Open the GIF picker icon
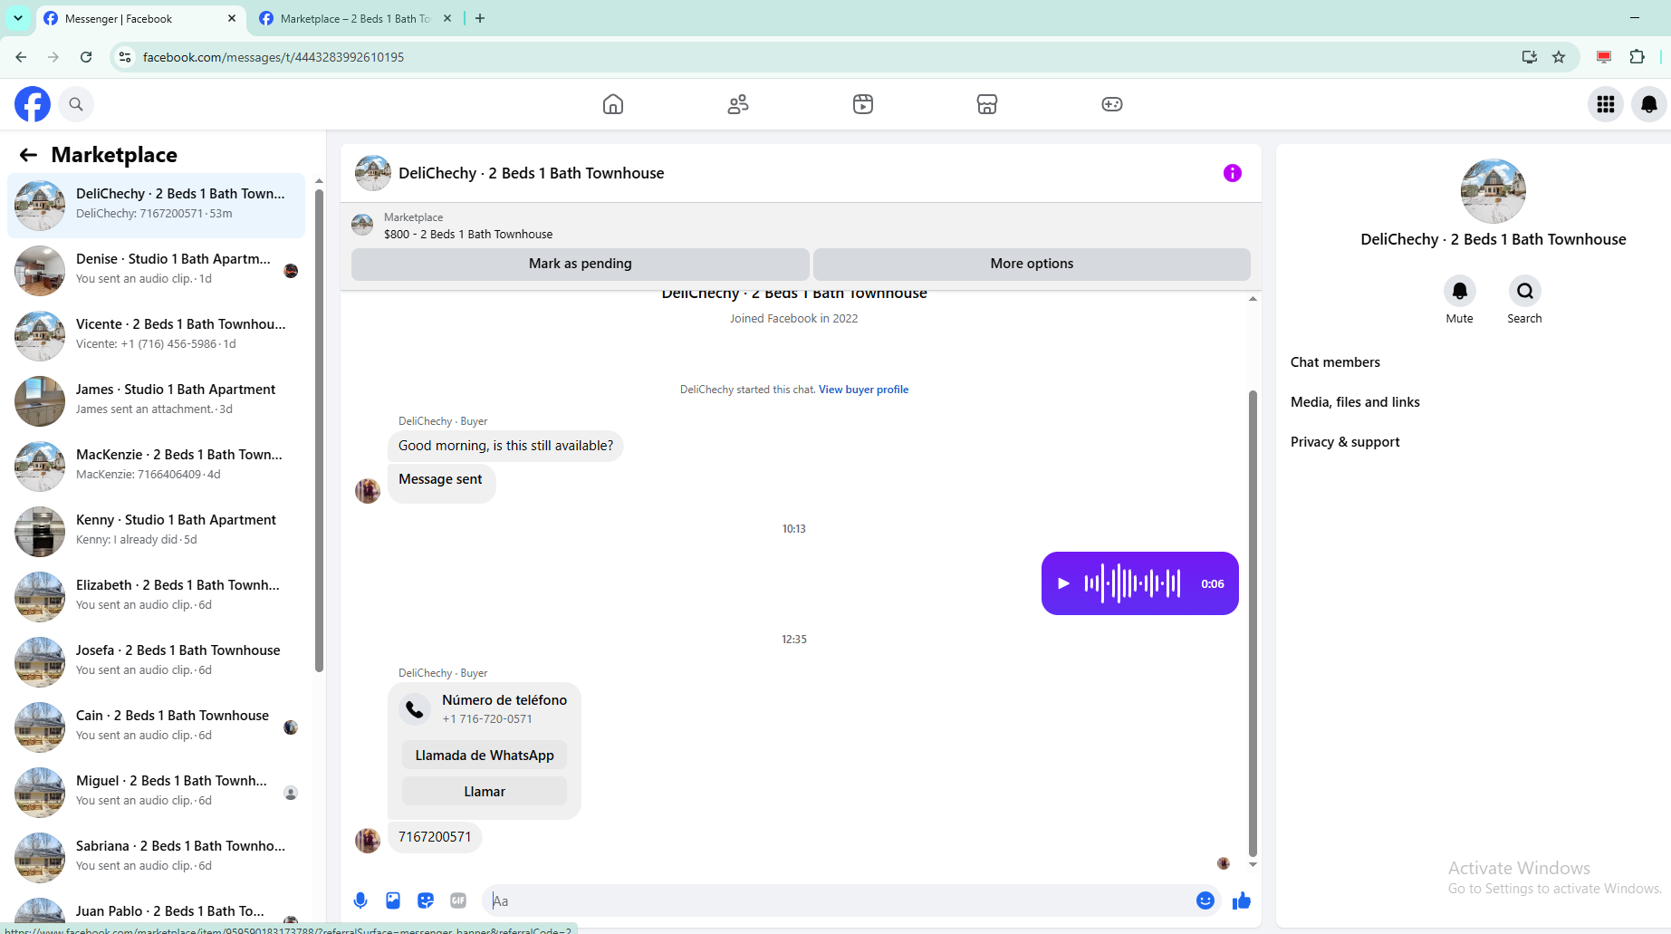This screenshot has height=934, width=1671. coord(458,900)
